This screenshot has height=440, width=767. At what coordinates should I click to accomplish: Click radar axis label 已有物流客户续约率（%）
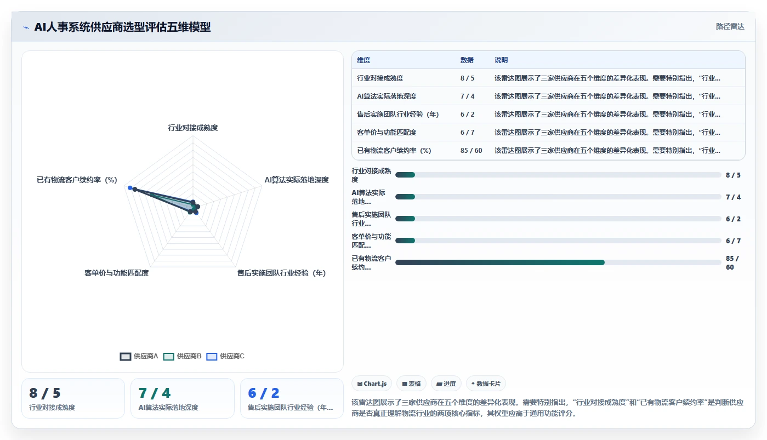click(x=77, y=180)
